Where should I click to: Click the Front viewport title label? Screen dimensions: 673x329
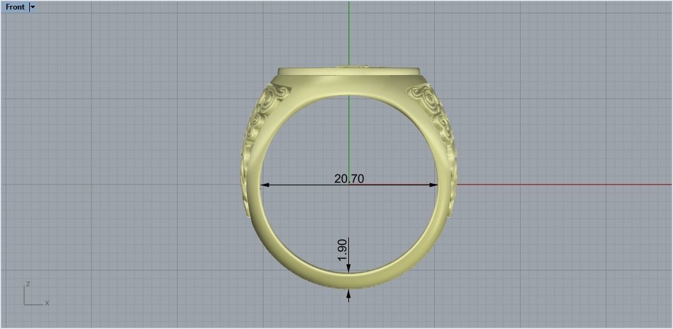click(15, 7)
